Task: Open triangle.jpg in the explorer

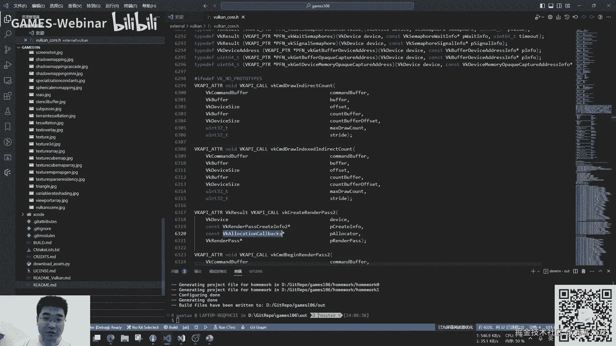Action: [x=46, y=186]
